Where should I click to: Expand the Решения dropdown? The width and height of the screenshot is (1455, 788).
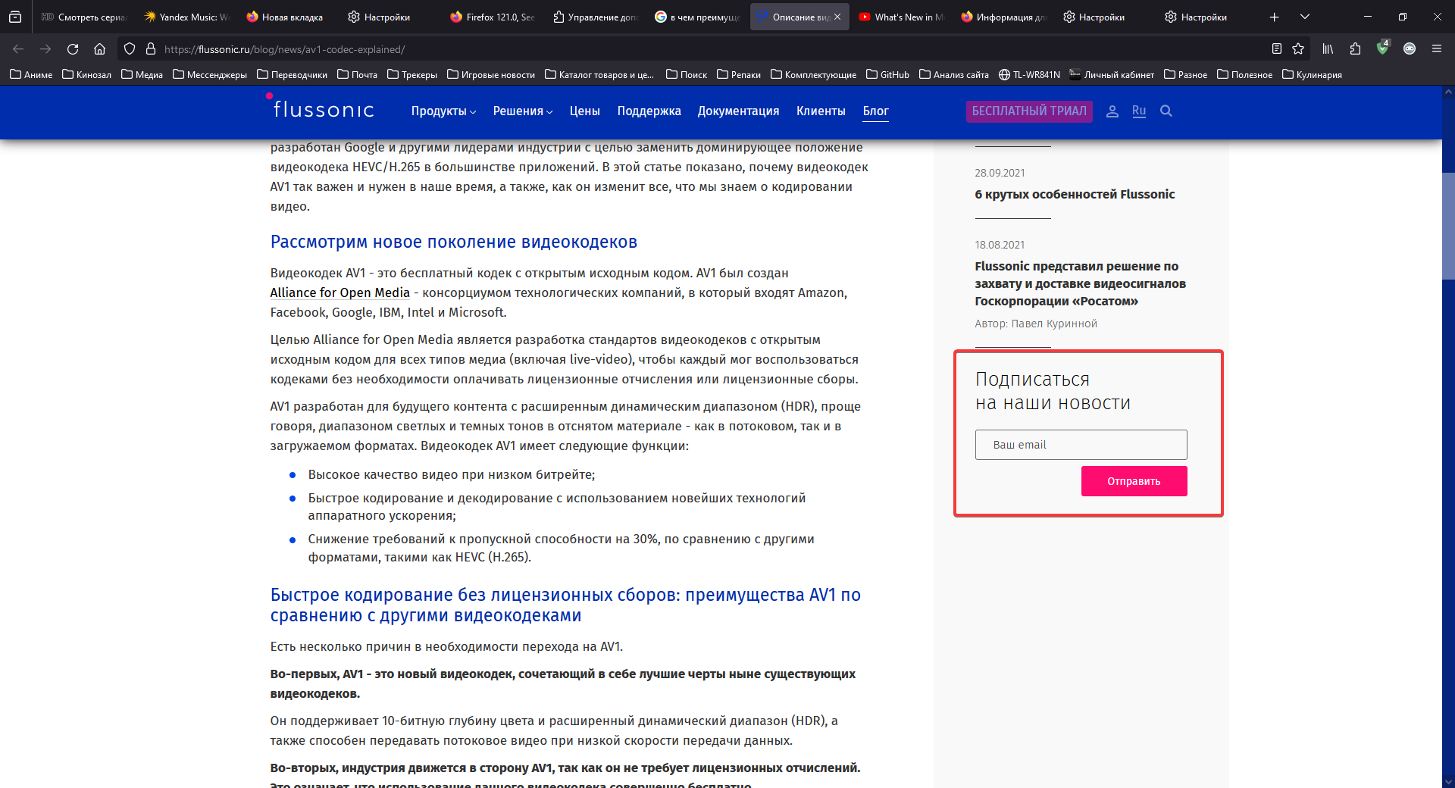[521, 111]
